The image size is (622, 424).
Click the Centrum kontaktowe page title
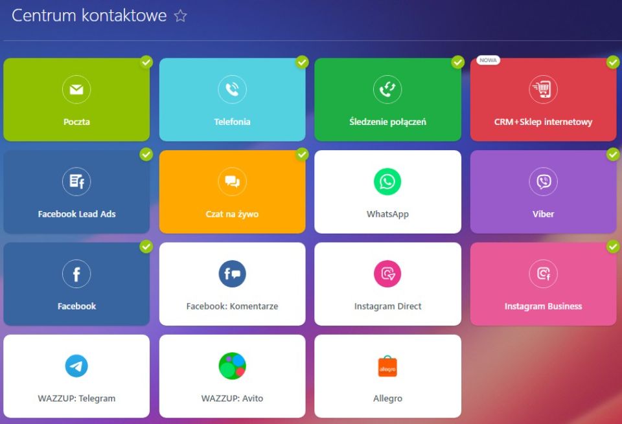point(89,16)
